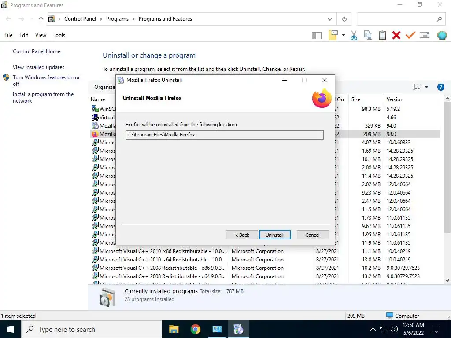
Task: Click the scissors Cut icon
Action: coord(354,35)
